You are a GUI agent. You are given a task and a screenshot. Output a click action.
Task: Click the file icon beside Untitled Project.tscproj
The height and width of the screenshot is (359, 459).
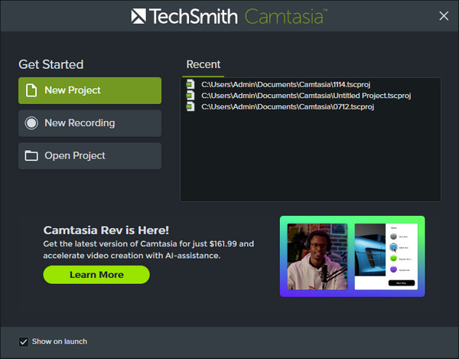pos(190,96)
